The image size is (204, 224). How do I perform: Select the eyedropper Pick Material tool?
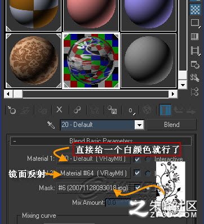coord(51,125)
